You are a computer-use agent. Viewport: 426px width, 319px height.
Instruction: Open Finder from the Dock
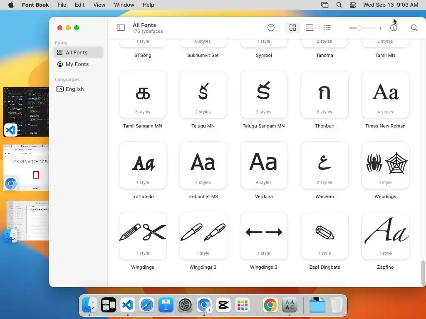[89, 305]
